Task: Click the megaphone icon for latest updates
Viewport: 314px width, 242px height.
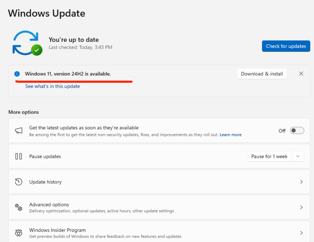Action: click(x=19, y=131)
